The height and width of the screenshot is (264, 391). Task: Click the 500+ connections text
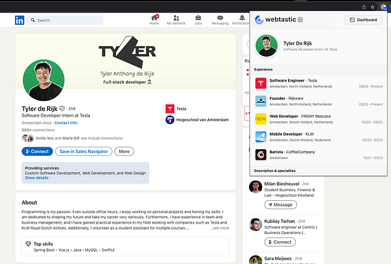coord(38,130)
